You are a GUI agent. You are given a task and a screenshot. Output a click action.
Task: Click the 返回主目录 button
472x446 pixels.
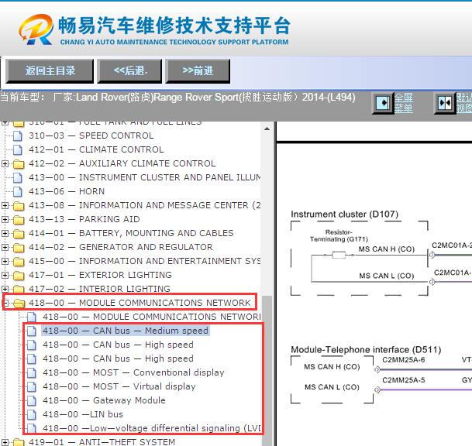[x=50, y=71]
